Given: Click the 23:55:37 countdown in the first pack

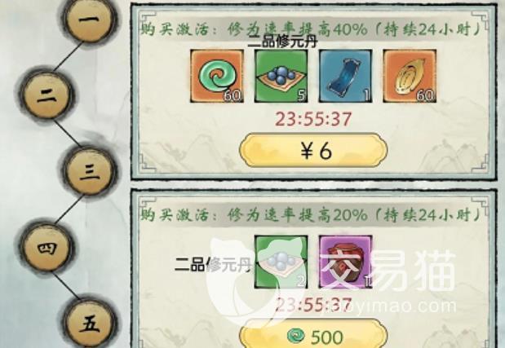Looking at the screenshot, I should (314, 119).
